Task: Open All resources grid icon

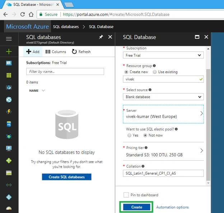Action: click(x=9, y=75)
